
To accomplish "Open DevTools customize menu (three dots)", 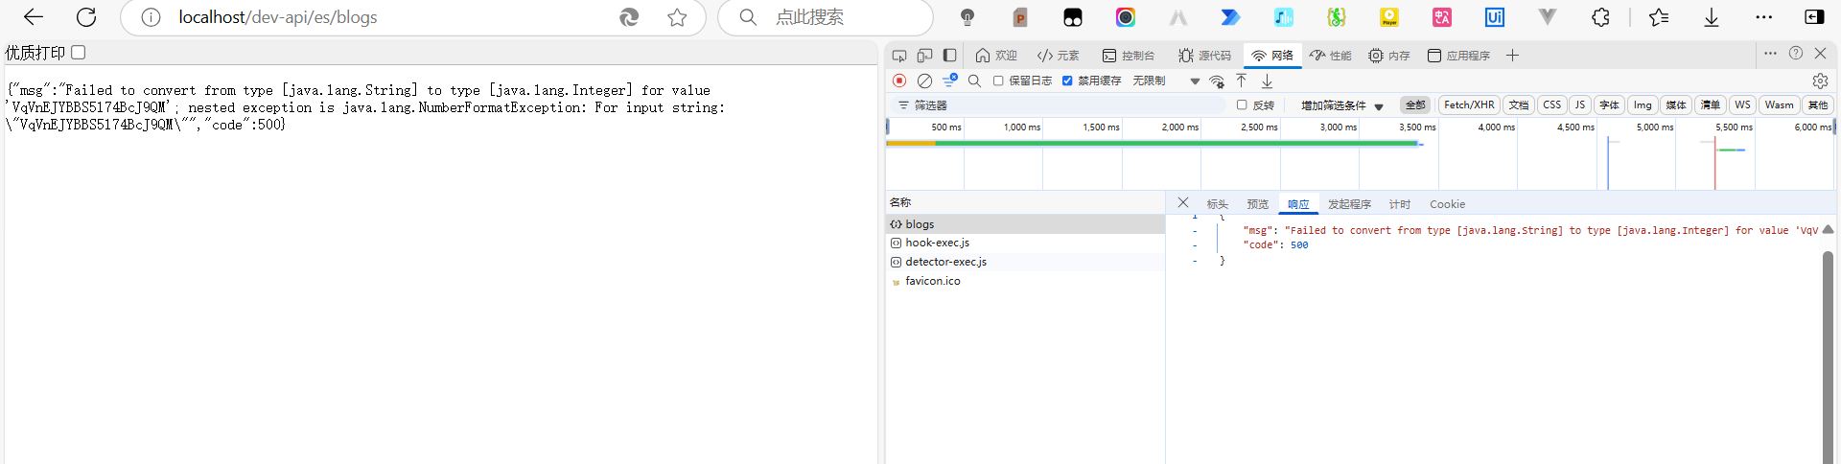I will click(1770, 54).
